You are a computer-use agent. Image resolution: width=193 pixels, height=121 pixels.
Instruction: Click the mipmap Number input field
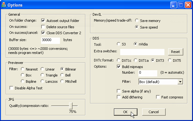click(x=148, y=73)
